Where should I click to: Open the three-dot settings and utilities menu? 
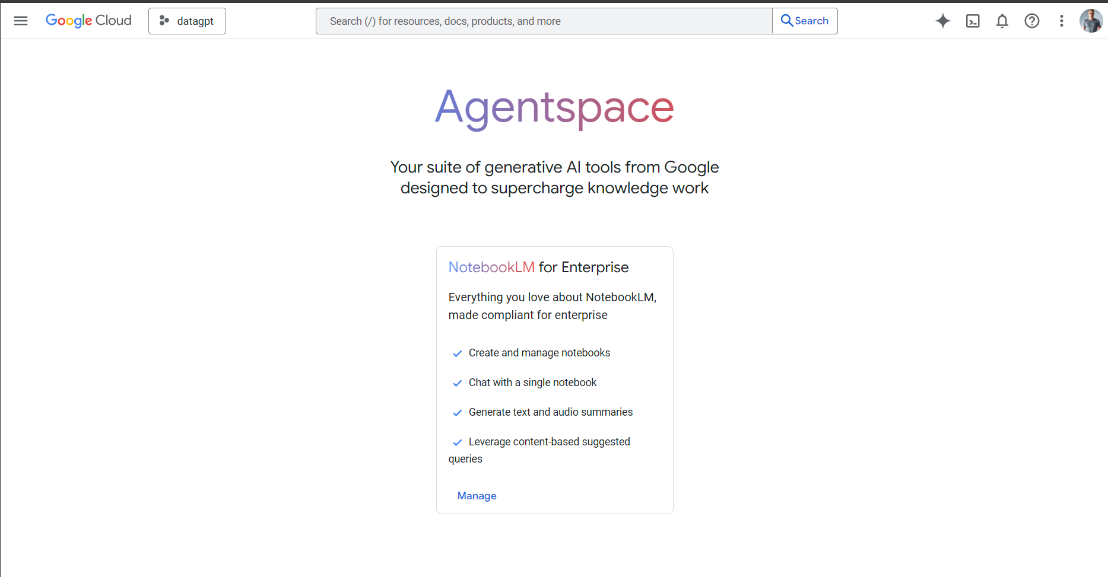1062,21
